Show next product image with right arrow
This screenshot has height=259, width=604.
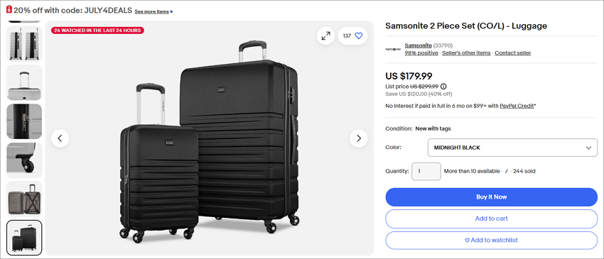click(359, 138)
